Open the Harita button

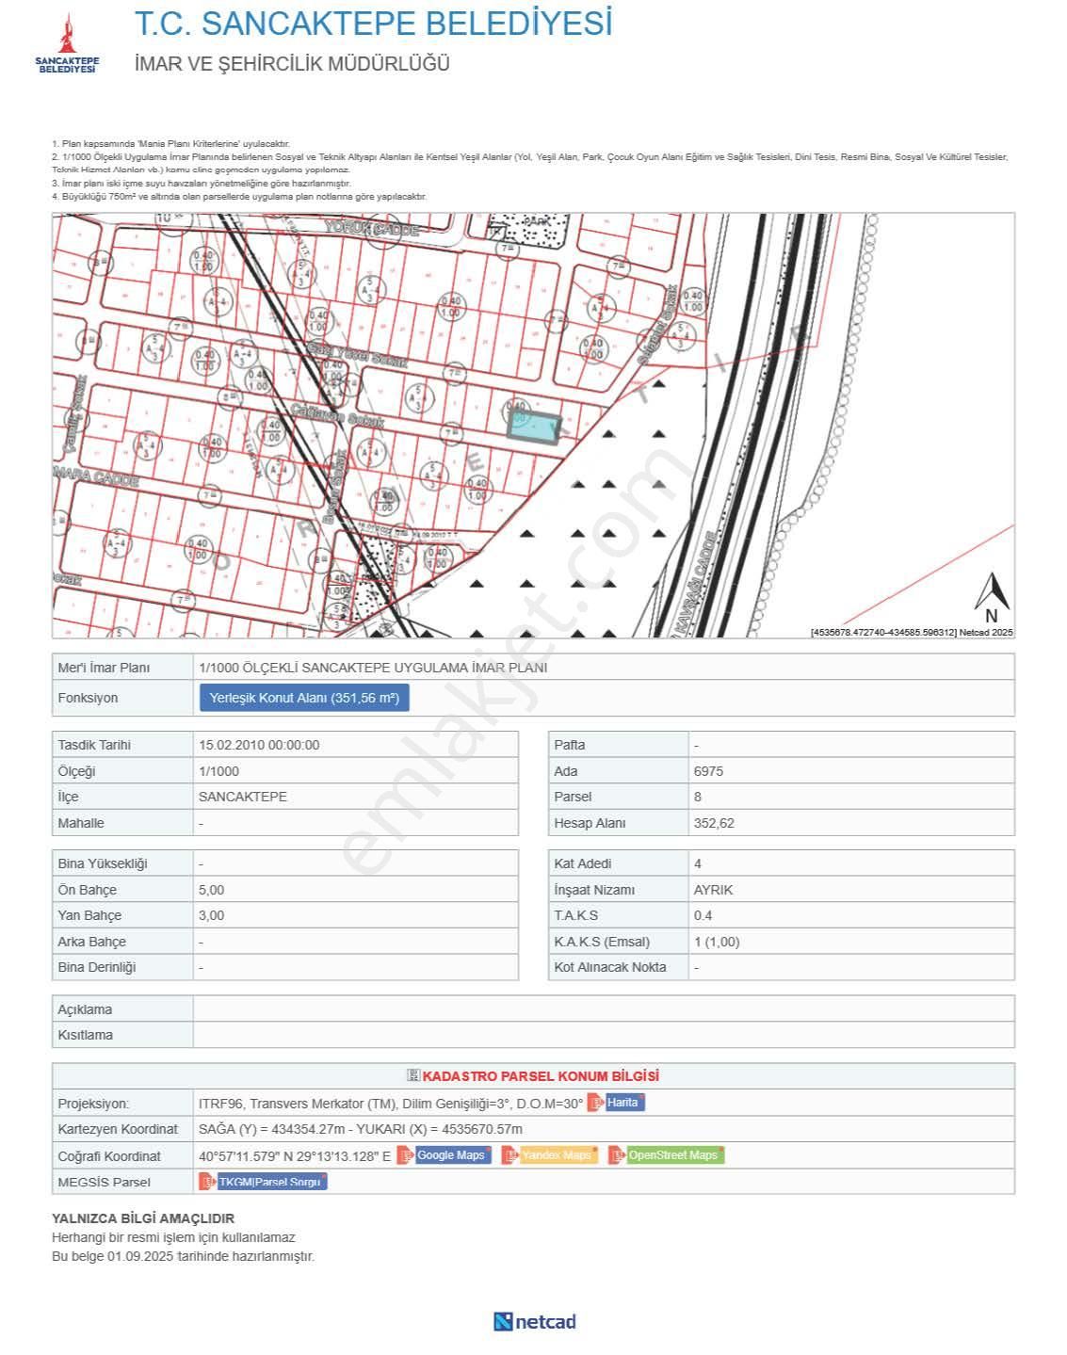624,1103
